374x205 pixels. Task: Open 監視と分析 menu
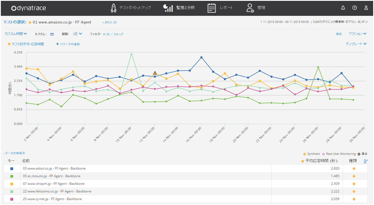185,8
